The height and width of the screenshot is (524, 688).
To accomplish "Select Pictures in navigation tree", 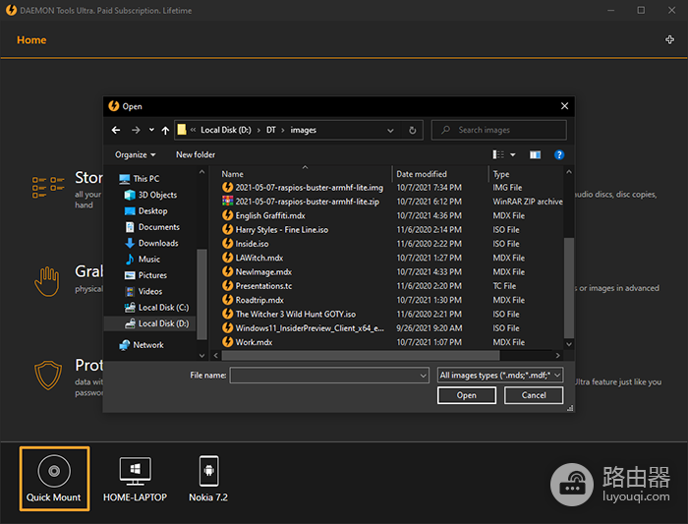I will click(146, 275).
